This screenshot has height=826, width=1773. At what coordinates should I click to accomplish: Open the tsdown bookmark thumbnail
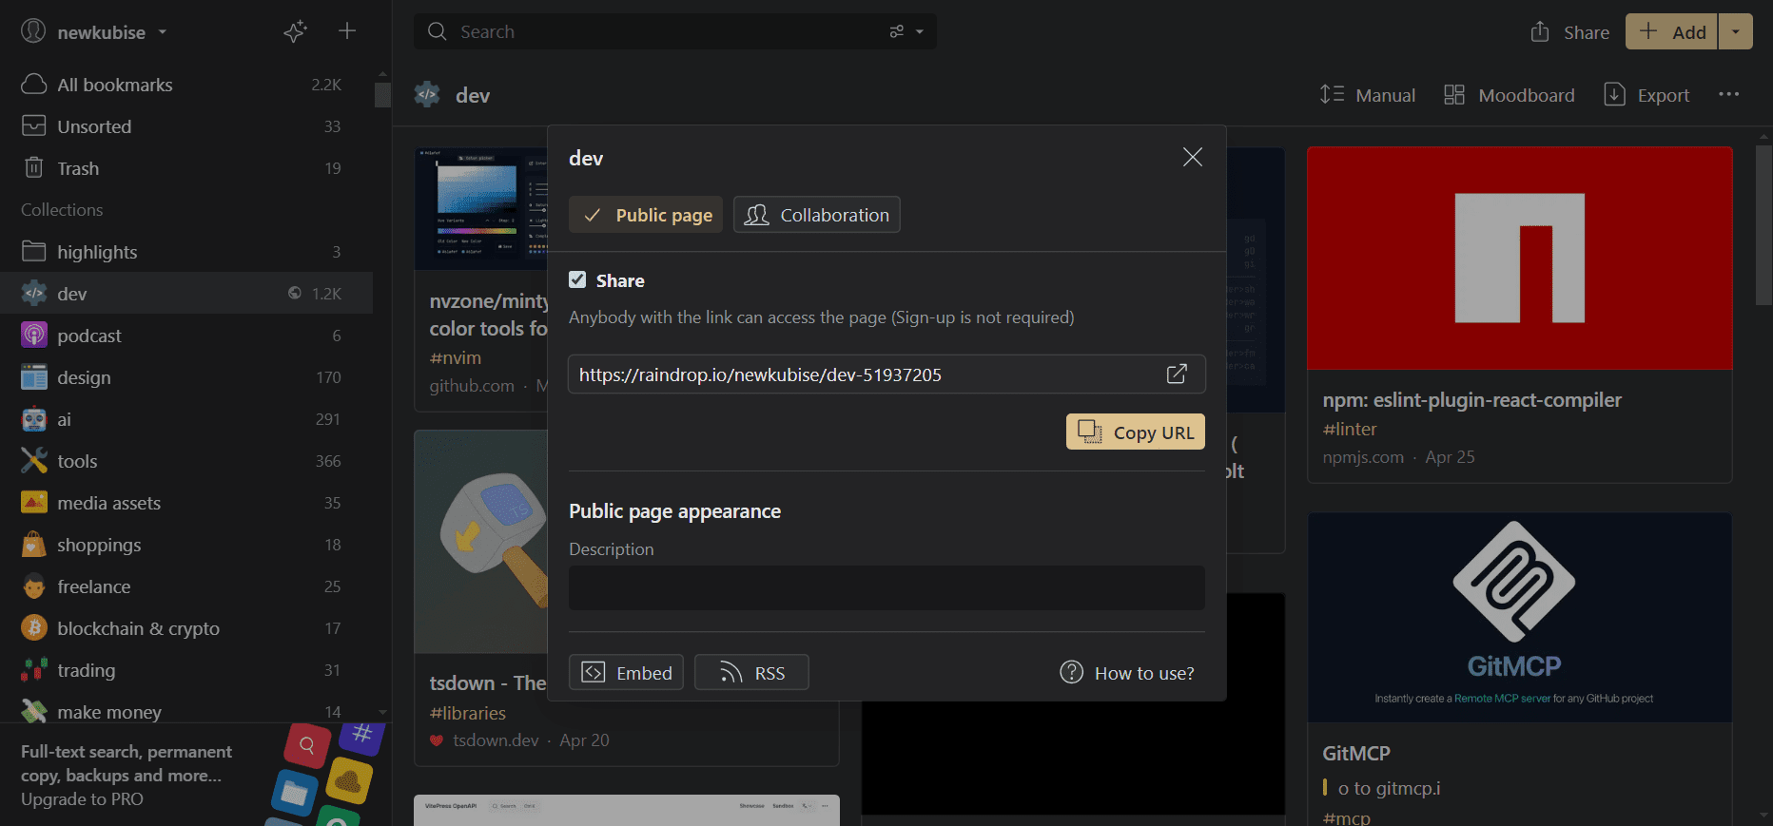(481, 542)
